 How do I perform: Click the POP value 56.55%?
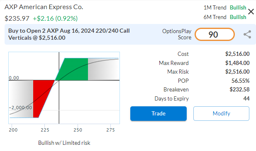(241, 81)
